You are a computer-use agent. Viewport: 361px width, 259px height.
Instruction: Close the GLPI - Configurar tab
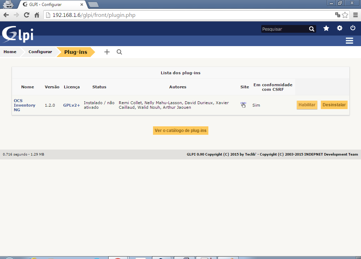(x=82, y=5)
